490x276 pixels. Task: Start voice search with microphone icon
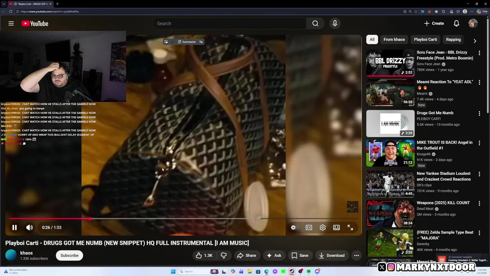point(335,23)
